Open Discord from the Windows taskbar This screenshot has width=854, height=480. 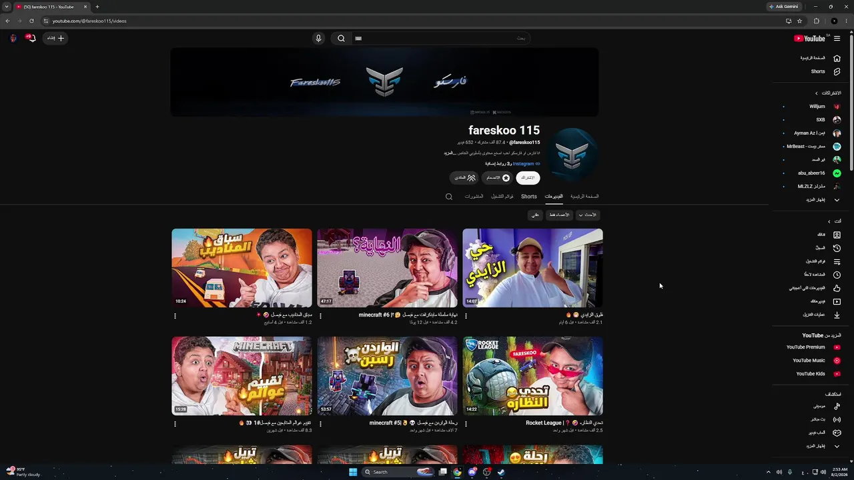472,472
